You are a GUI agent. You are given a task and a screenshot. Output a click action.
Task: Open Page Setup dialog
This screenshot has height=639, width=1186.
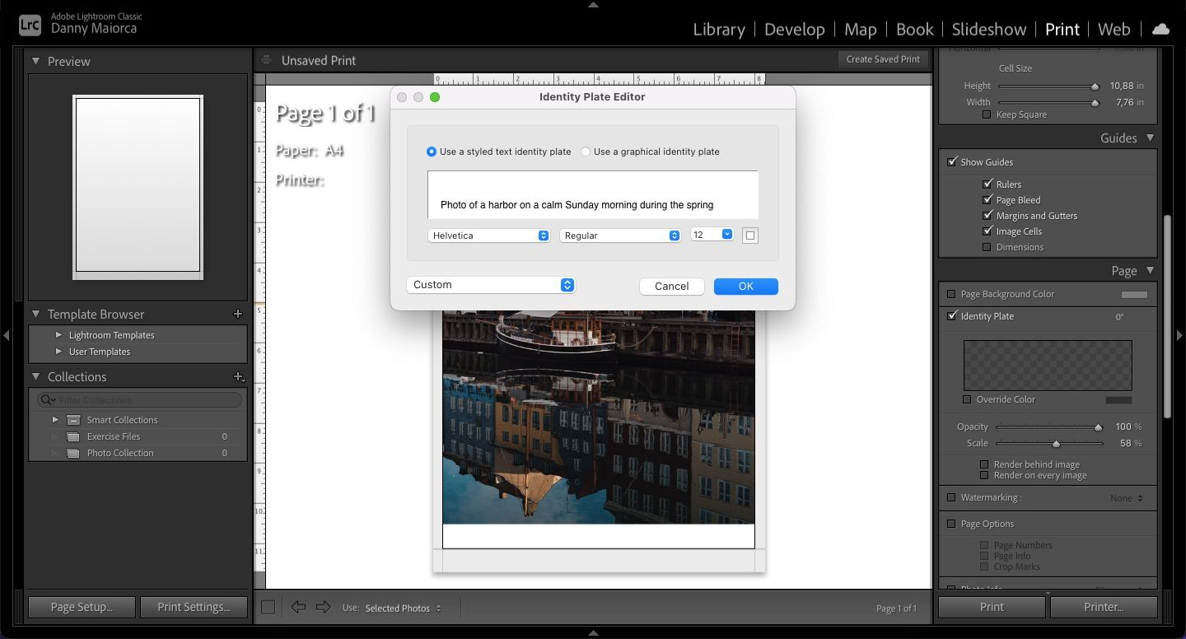82,607
